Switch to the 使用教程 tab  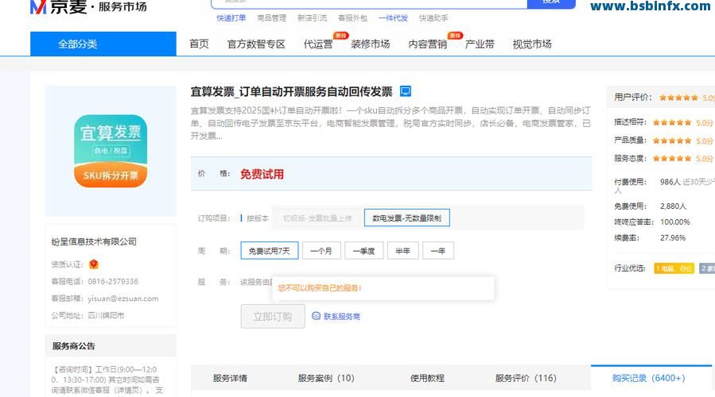pyautogui.click(x=427, y=378)
